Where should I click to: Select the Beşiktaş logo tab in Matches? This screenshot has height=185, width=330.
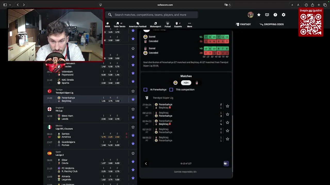click(197, 83)
